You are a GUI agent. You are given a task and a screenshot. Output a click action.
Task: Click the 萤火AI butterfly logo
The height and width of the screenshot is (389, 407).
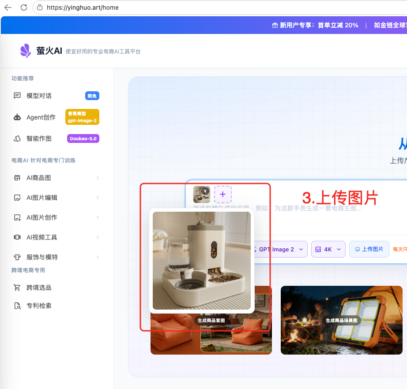point(26,51)
